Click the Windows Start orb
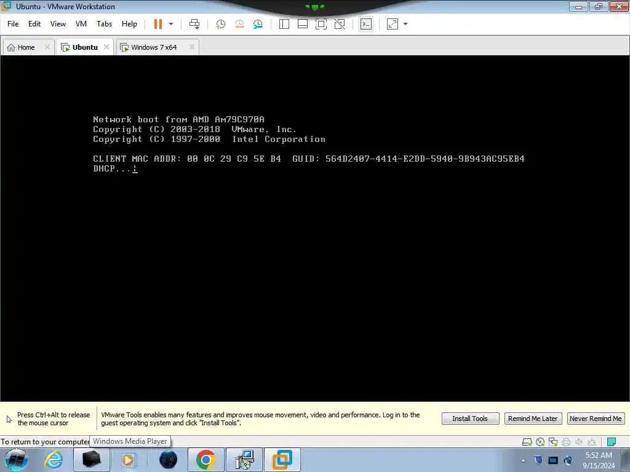The image size is (630, 472). [16, 460]
